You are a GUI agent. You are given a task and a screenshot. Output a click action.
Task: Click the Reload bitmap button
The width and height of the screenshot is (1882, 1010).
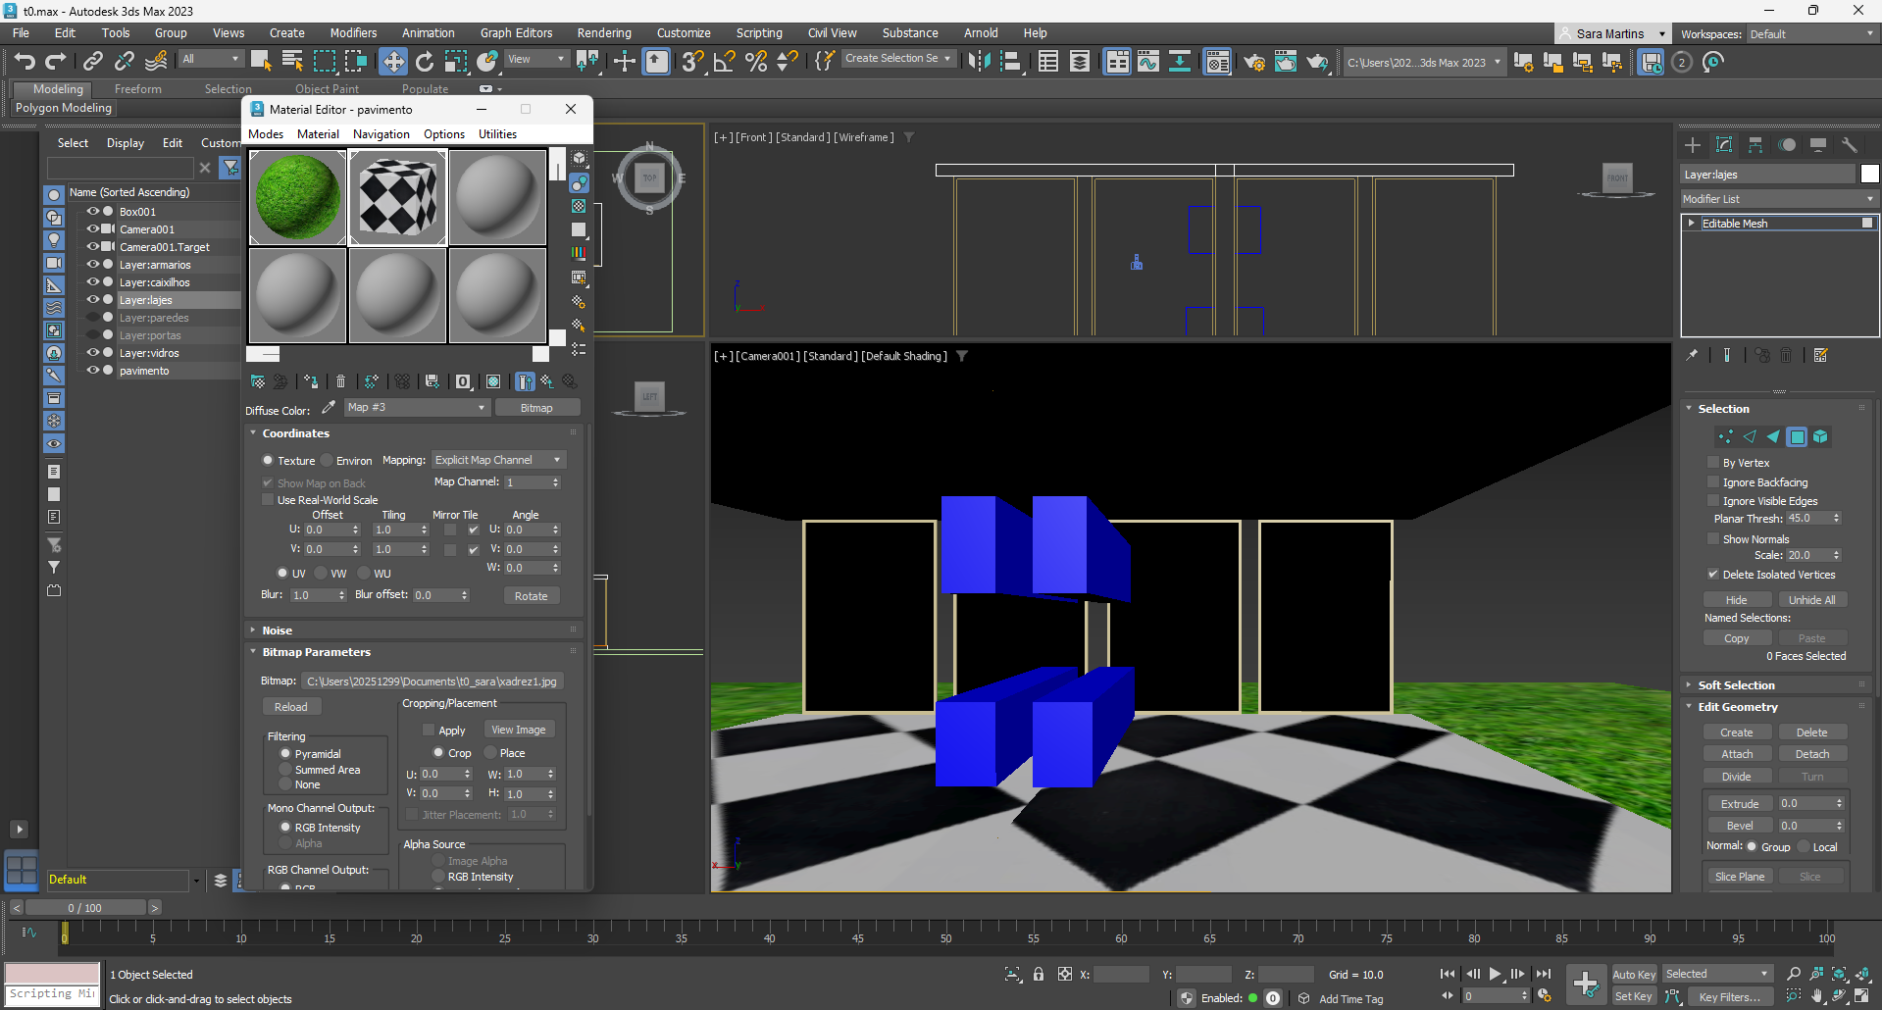[291, 707]
